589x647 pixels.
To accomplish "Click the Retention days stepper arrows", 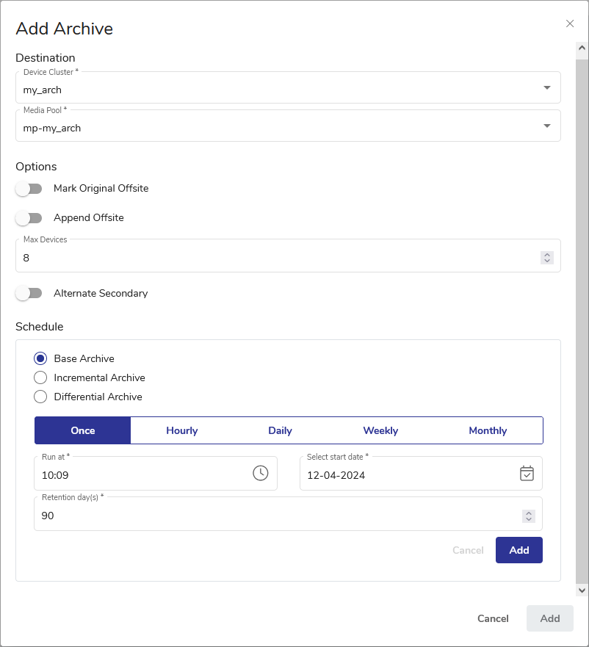I will click(x=528, y=516).
